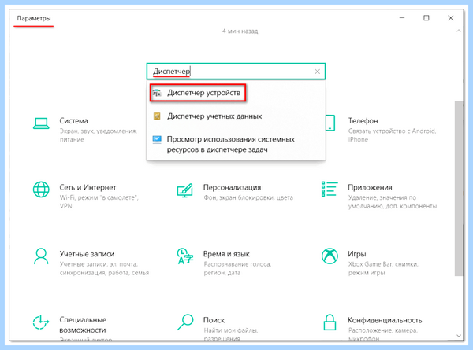Click the Диспетчер устройств result icon

tap(157, 93)
